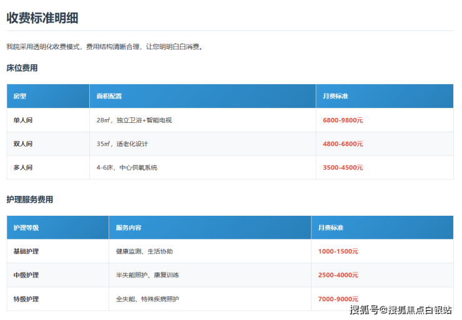Click the 半失能照护、康复训练 cell

pos(147,275)
